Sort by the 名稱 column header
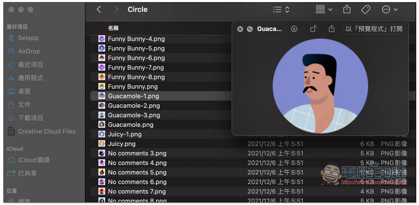Viewport: 419px width, 205px height. click(113, 28)
